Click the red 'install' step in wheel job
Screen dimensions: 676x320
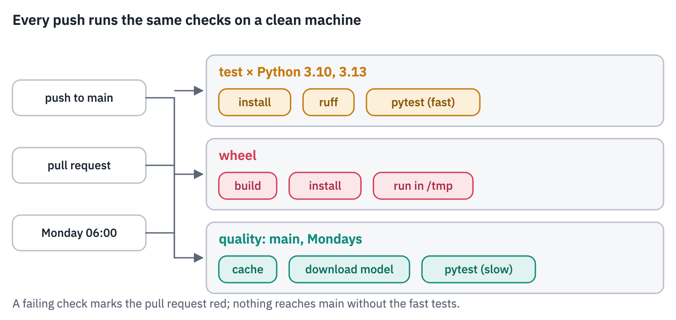click(x=325, y=186)
